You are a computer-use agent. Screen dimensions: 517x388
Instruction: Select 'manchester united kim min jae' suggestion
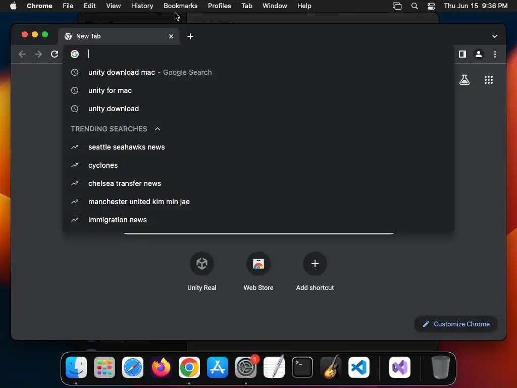[x=258, y=202]
